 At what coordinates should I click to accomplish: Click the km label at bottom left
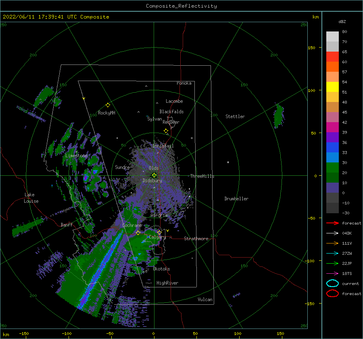6,335
